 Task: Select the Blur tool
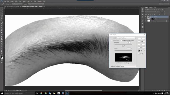point(2,37)
